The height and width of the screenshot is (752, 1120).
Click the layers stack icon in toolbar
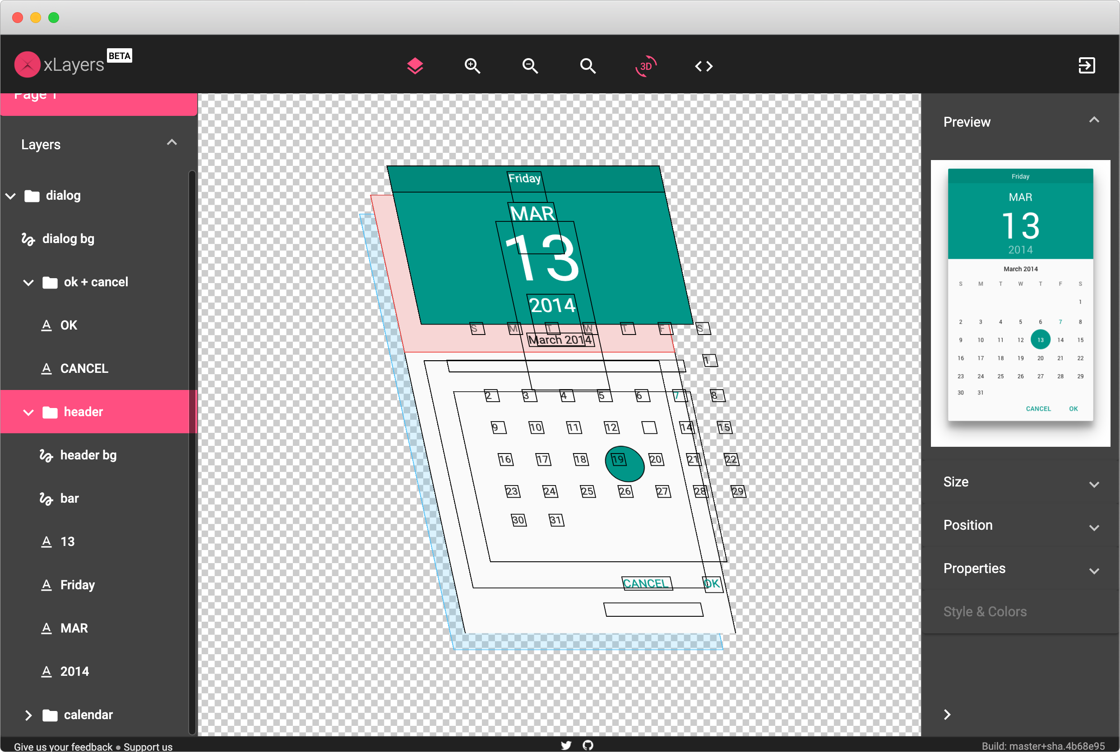click(415, 66)
